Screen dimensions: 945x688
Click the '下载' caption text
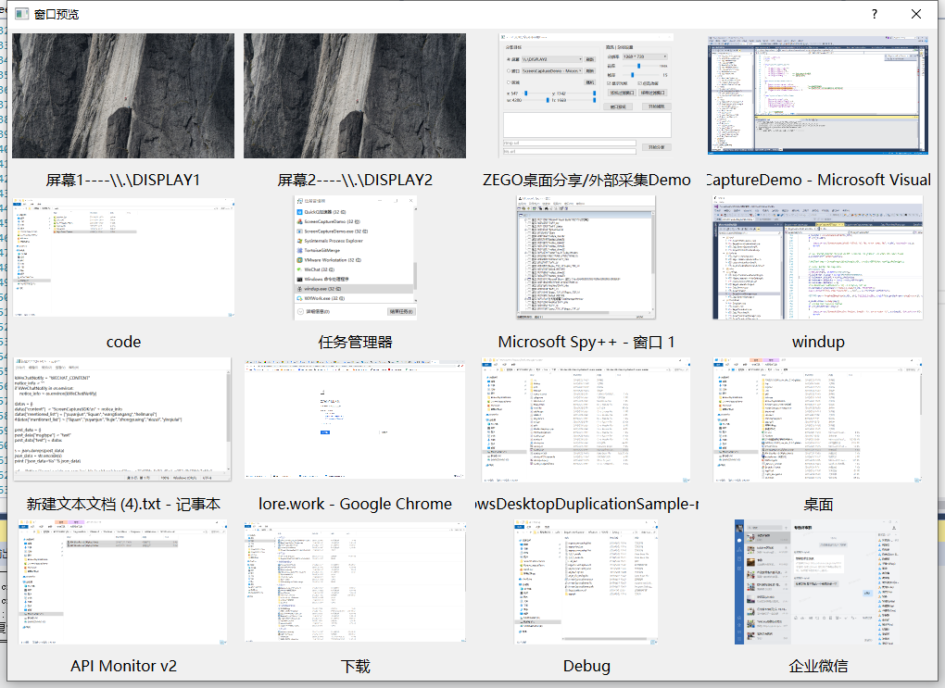[355, 666]
